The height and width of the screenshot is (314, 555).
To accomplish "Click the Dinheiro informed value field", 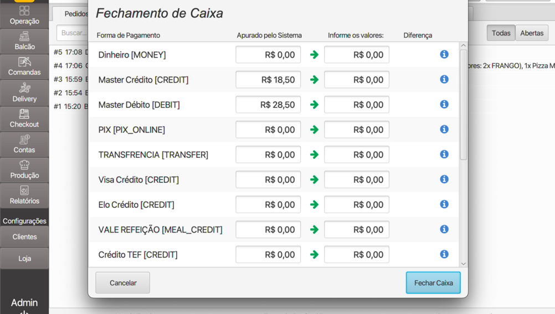I will point(357,55).
